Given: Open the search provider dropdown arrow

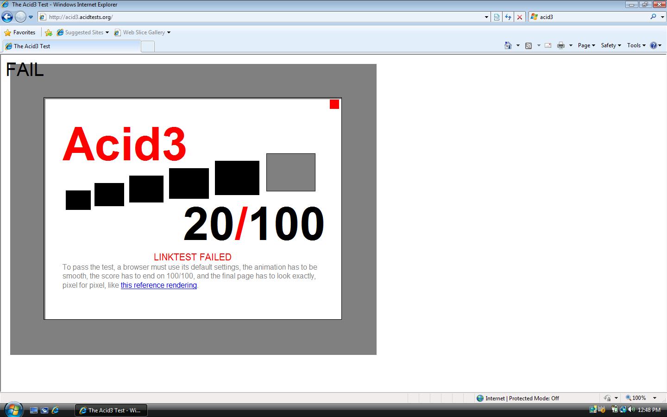Looking at the screenshot, I should coord(662,17).
